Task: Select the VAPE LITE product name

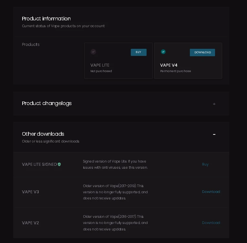Action: [x=100, y=65]
